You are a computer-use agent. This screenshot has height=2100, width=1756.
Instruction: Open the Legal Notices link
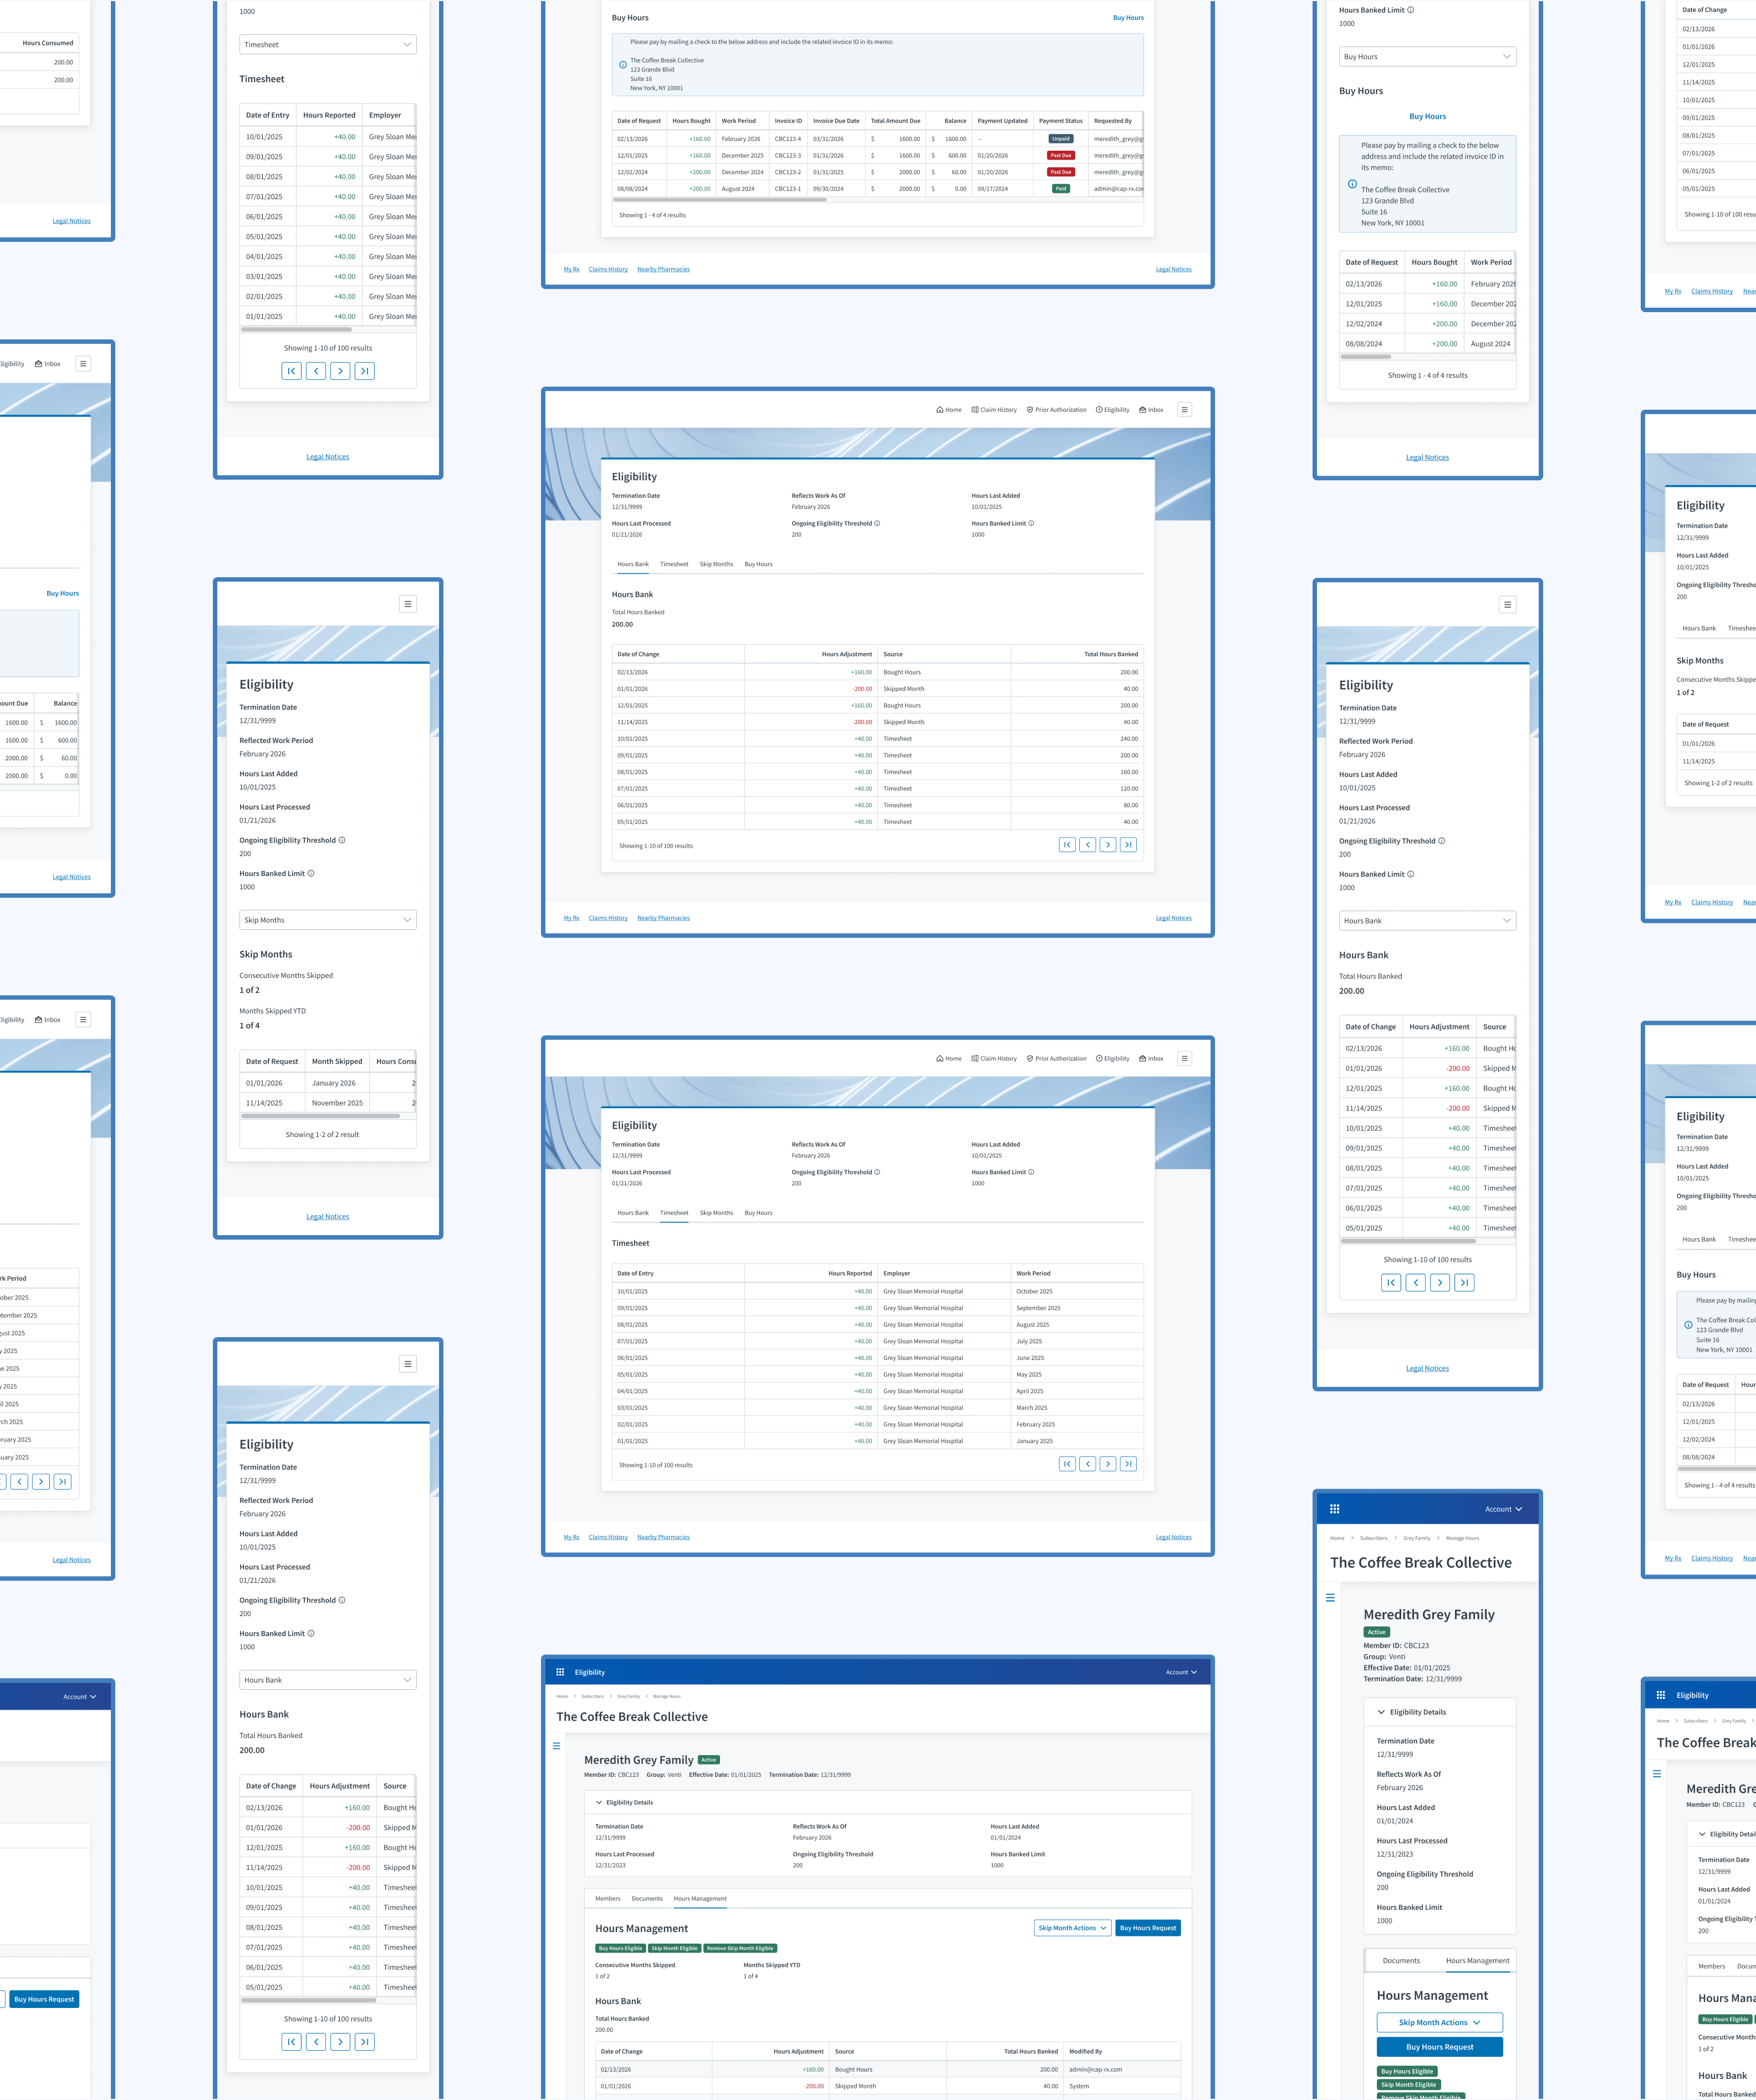point(1173,917)
